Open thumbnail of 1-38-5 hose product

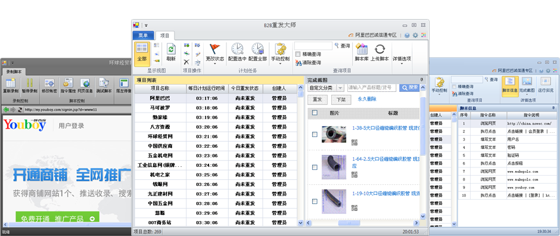pyautogui.click(x=334, y=134)
